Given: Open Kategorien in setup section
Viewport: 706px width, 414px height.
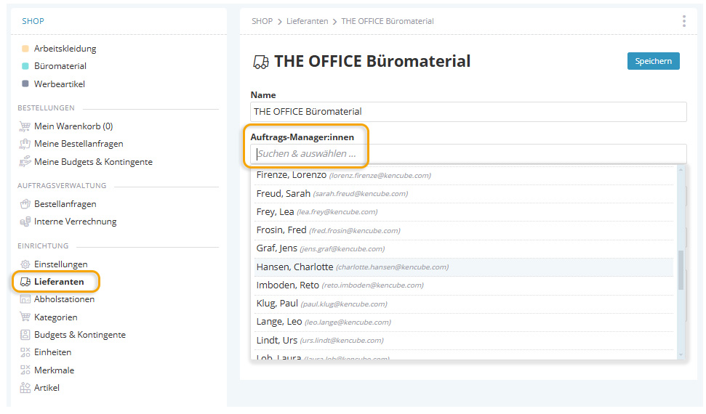Looking at the screenshot, I should point(56,317).
